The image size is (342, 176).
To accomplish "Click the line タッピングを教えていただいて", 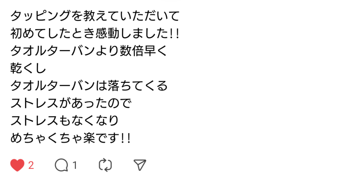I will 95,16.
